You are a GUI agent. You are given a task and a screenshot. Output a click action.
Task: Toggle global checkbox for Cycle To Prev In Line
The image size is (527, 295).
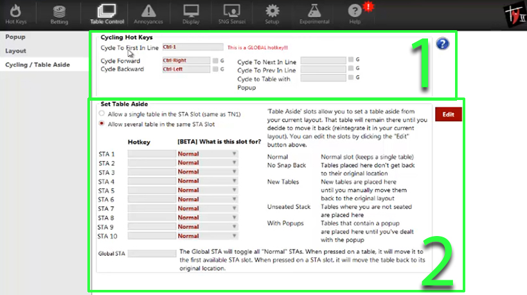(351, 68)
